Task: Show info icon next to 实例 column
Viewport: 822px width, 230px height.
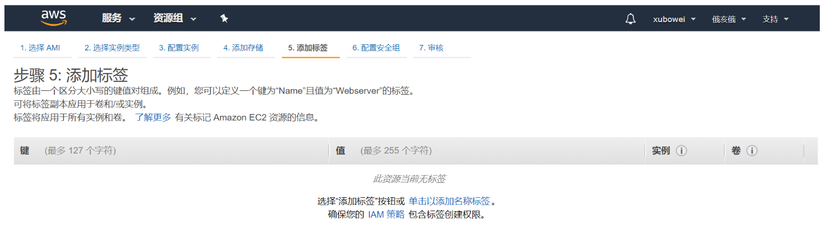Action: (681, 151)
